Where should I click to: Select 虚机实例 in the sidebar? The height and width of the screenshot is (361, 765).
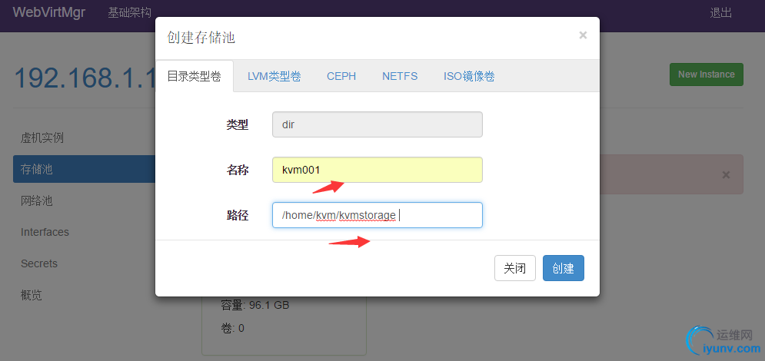(42, 138)
